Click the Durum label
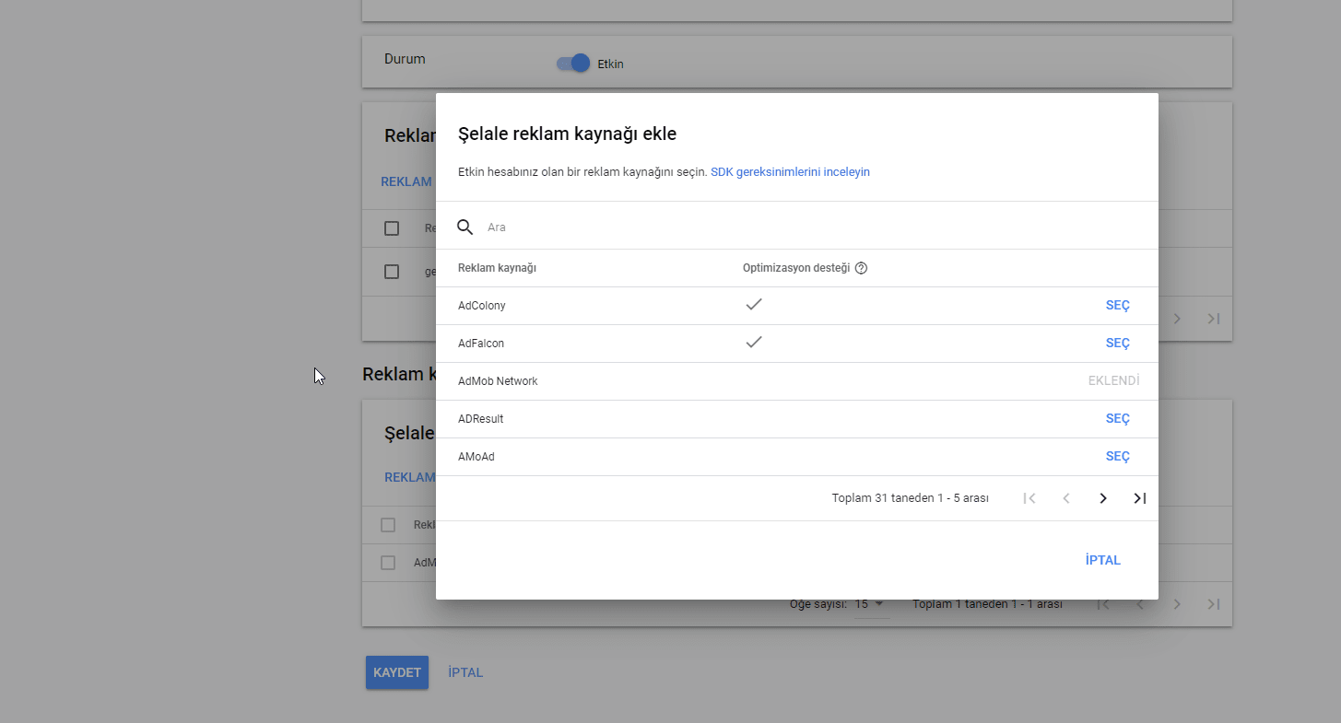This screenshot has width=1341, height=723. [405, 59]
